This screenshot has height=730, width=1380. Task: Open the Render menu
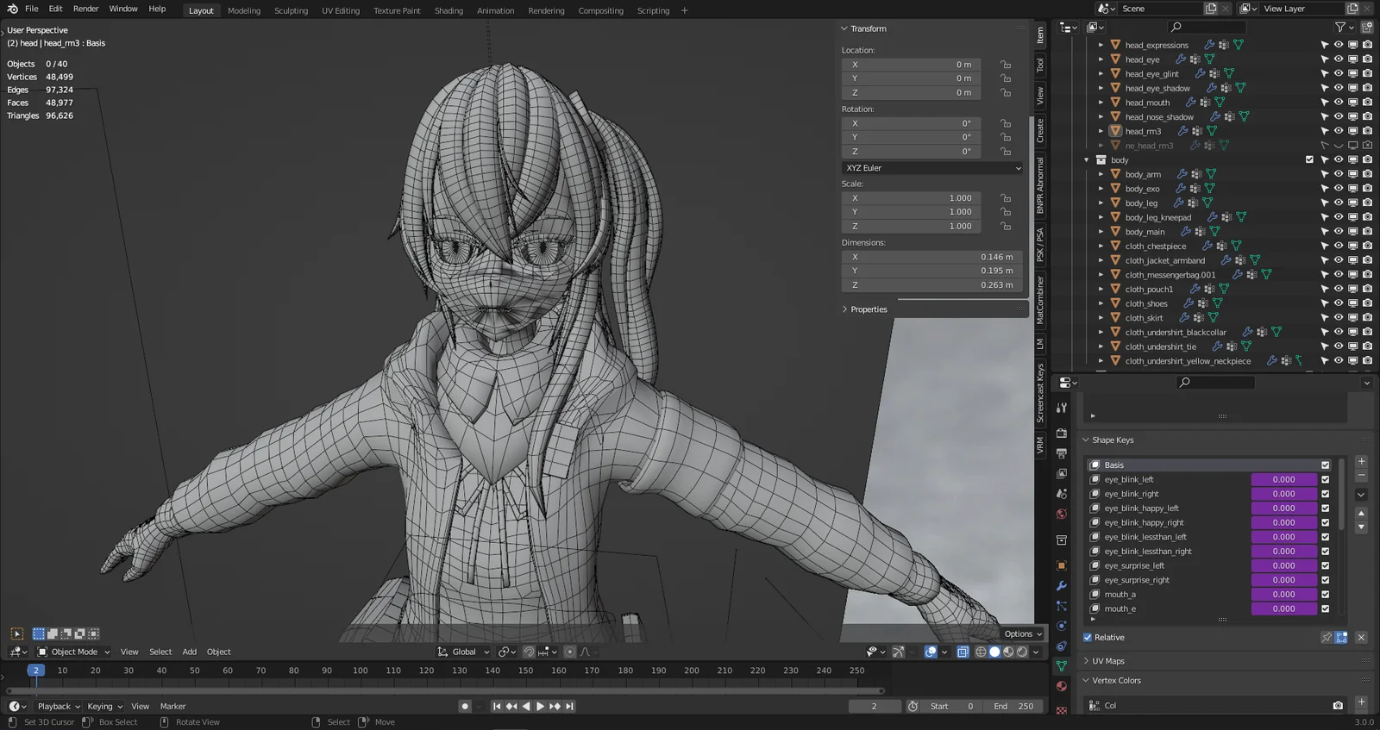click(85, 9)
